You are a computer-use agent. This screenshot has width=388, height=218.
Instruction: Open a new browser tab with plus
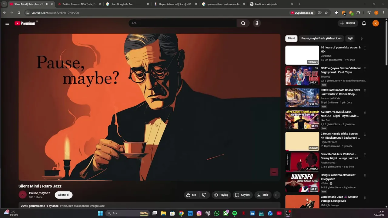(299, 4)
